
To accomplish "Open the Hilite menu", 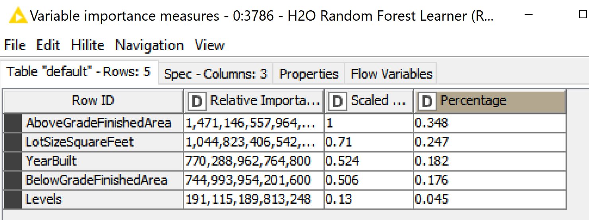I will pyautogui.click(x=87, y=45).
